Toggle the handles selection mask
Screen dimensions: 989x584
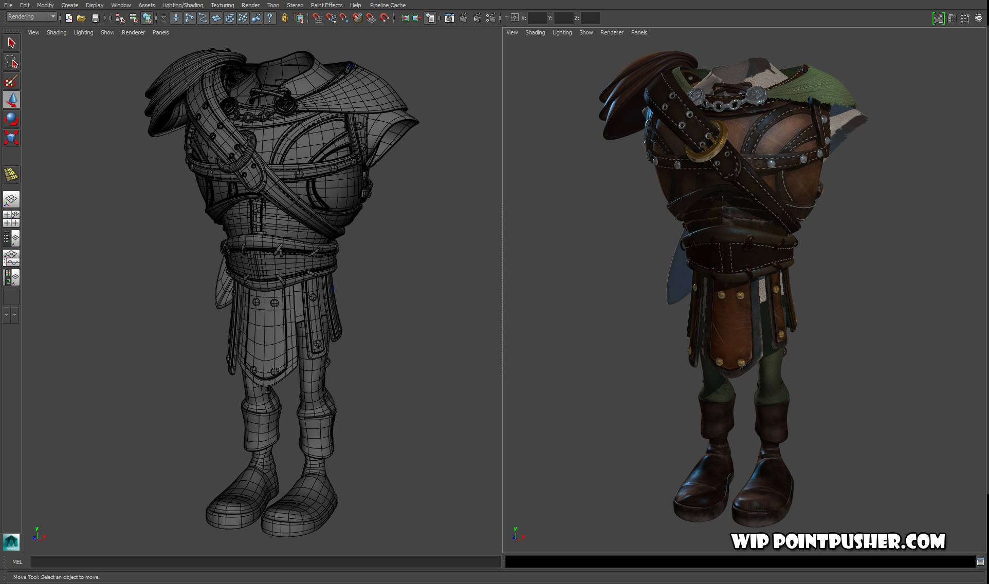[176, 18]
